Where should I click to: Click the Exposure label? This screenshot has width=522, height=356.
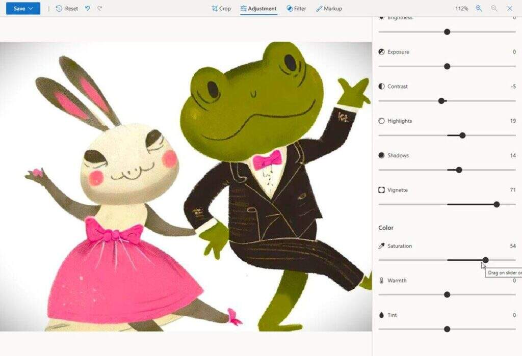click(x=399, y=52)
